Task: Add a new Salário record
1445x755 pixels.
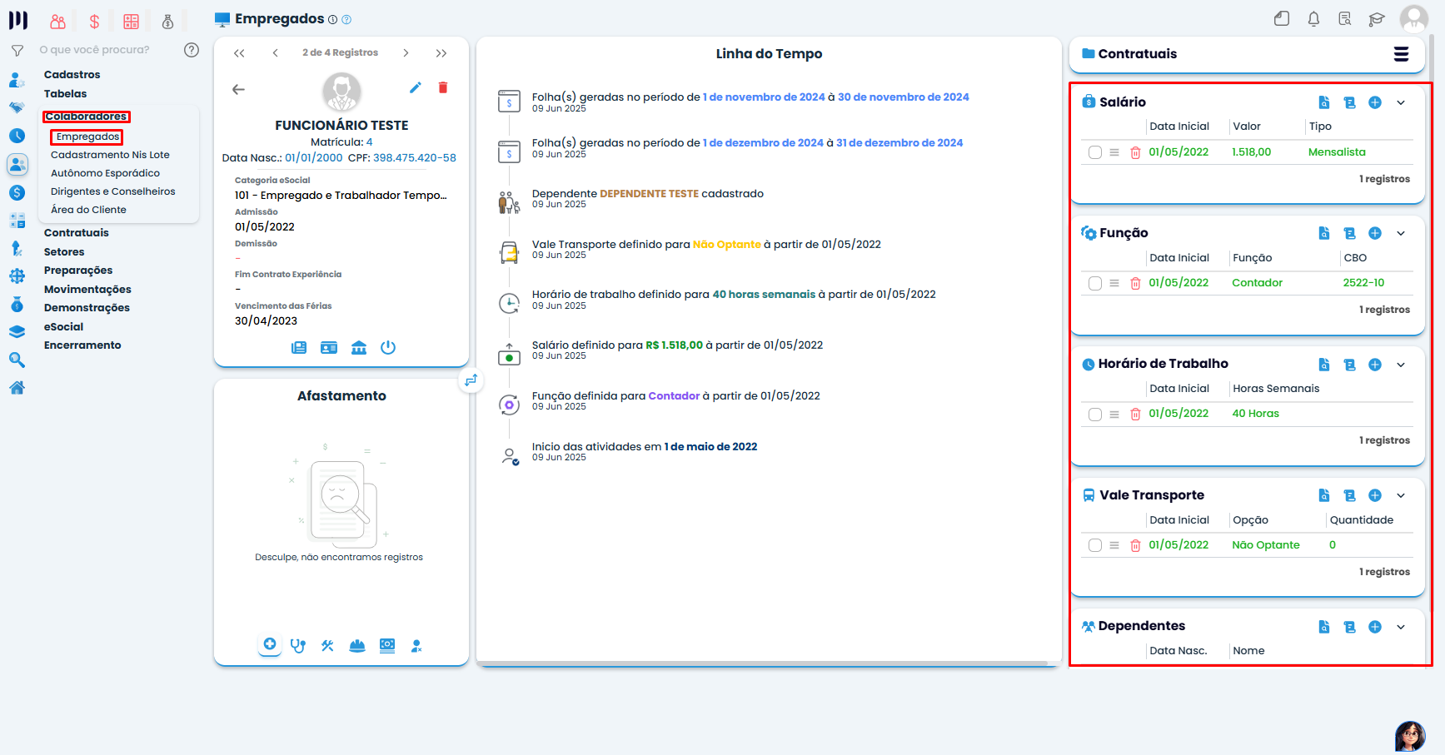Action: point(1375,102)
